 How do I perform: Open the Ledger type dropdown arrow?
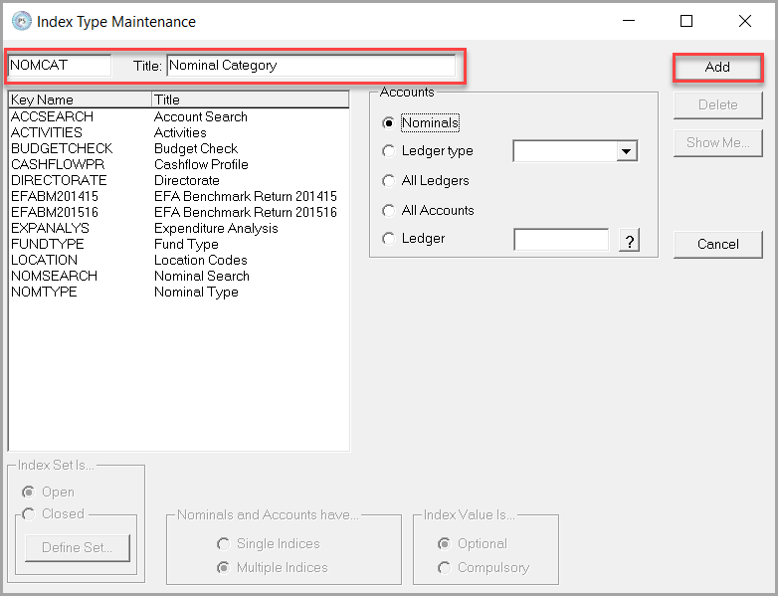626,151
